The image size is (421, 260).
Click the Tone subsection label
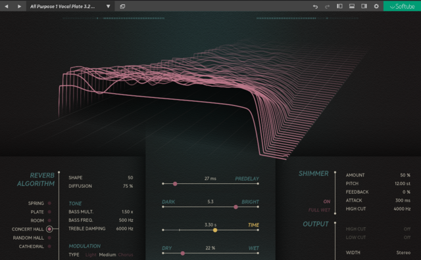pyautogui.click(x=75, y=204)
